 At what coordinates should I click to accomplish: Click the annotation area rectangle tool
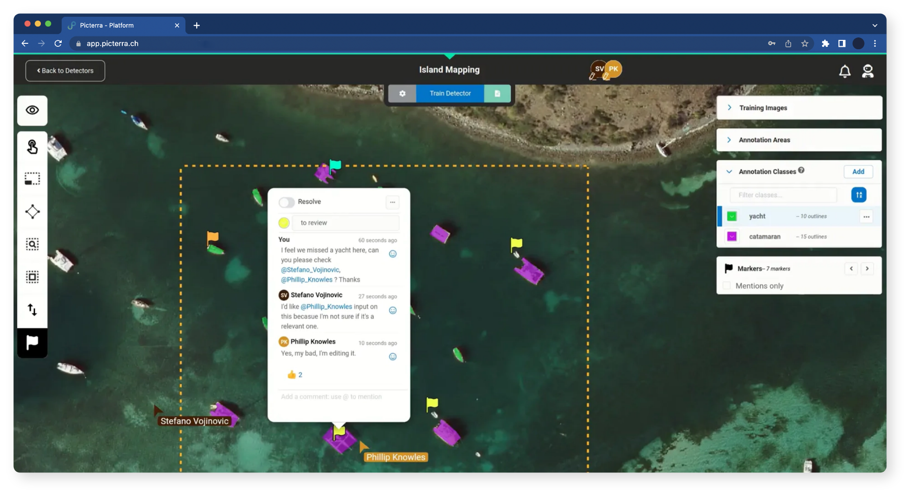tap(32, 178)
